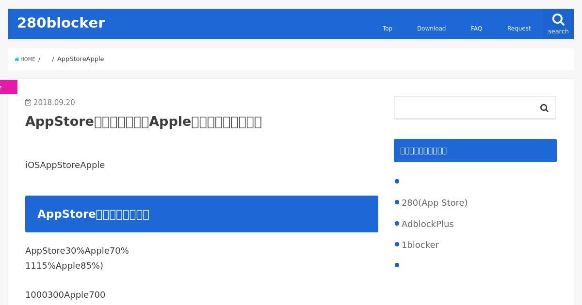
Task: Click the AppStoreApple breadcrumb text
Action: point(81,59)
